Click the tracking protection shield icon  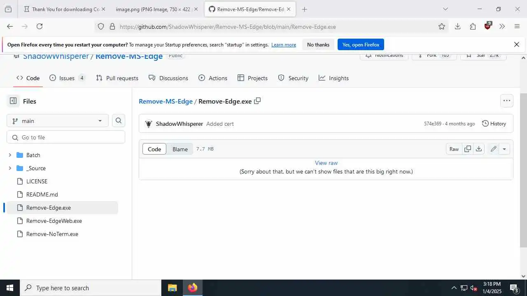[101, 26]
